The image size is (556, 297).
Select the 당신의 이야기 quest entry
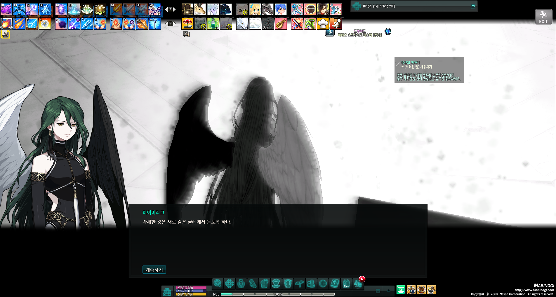(x=410, y=62)
